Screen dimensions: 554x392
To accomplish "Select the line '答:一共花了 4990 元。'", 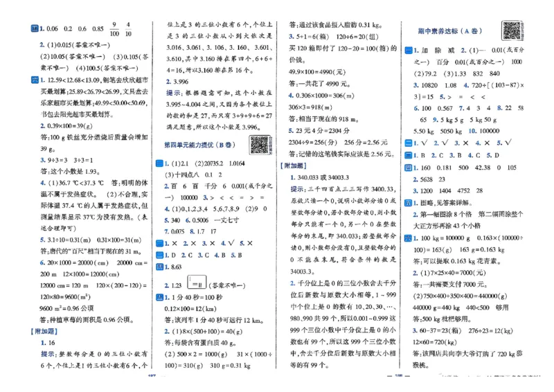I will pos(320,84).
